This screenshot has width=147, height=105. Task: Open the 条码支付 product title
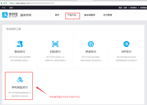pos(20,52)
